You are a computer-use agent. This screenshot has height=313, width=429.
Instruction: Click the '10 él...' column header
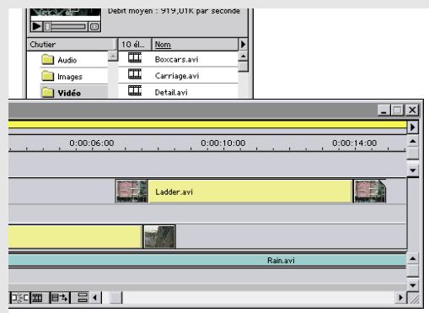pos(135,45)
